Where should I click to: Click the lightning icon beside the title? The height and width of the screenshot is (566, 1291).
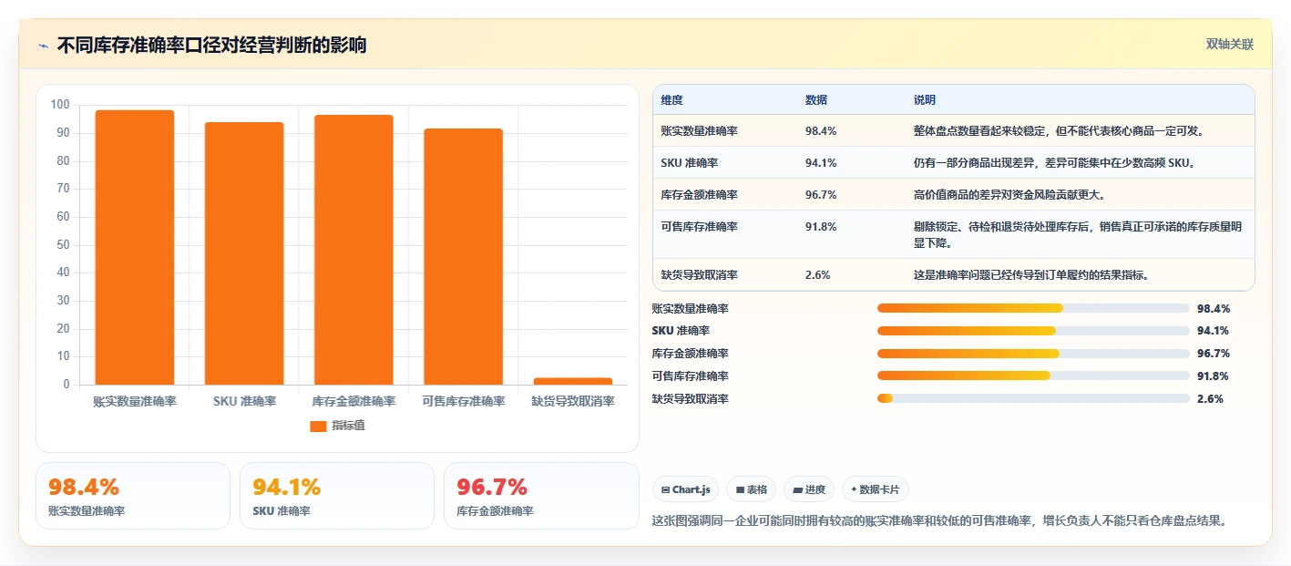(44, 45)
